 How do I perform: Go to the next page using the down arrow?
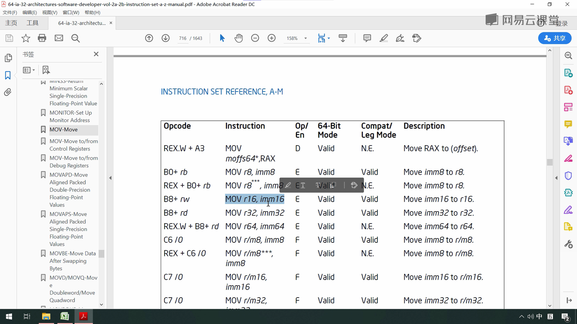click(x=165, y=38)
